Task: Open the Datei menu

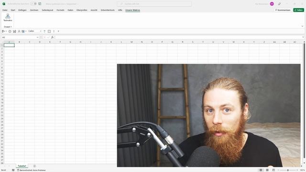Action: point(5,10)
